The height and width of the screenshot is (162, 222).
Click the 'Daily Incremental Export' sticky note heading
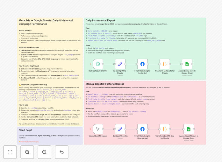point(100,20)
